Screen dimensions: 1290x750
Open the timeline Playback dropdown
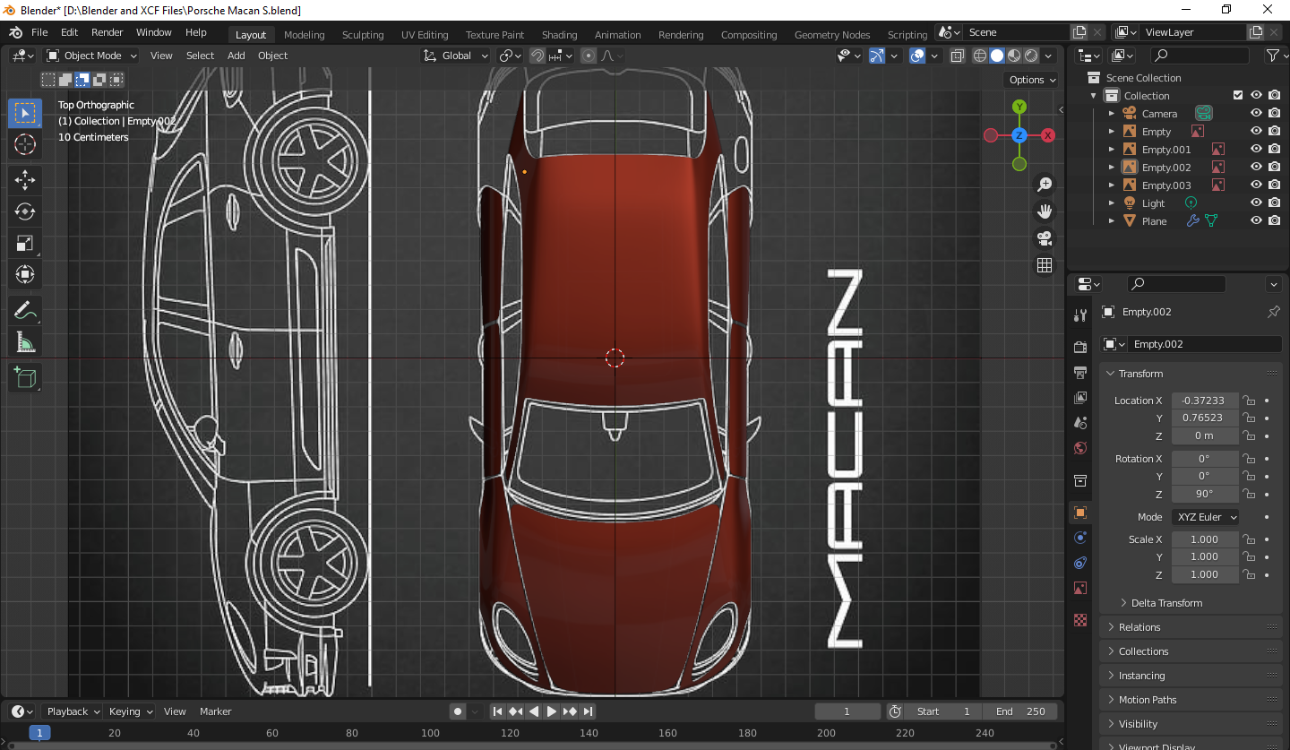click(73, 711)
